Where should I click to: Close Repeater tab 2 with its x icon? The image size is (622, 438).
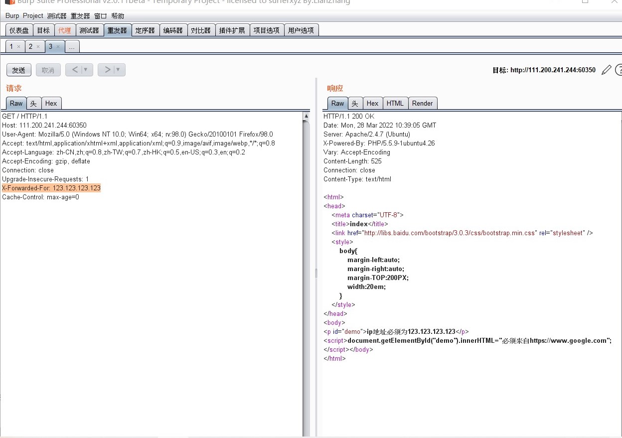(x=38, y=46)
